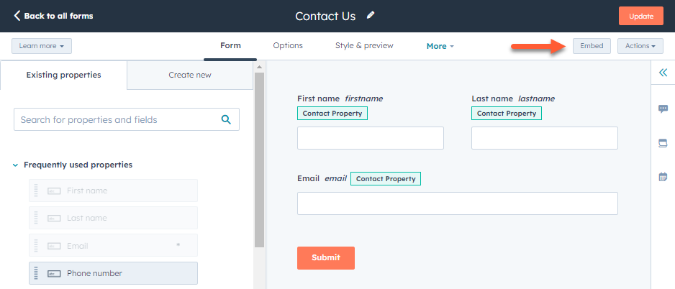Viewport: 675px width, 289px height.
Task: Collapse Frequently used properties section
Action: coord(16,165)
